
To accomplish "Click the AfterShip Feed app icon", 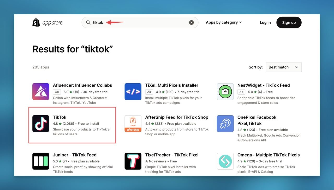I will pyautogui.click(x=133, y=124).
